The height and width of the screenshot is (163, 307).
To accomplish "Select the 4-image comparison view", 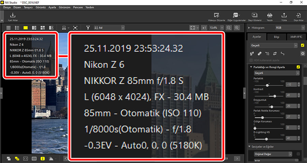I will [x=43, y=28].
